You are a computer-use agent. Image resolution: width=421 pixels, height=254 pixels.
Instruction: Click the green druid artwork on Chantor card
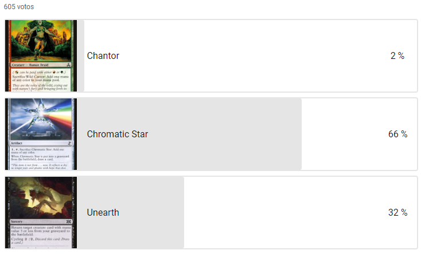point(41,41)
